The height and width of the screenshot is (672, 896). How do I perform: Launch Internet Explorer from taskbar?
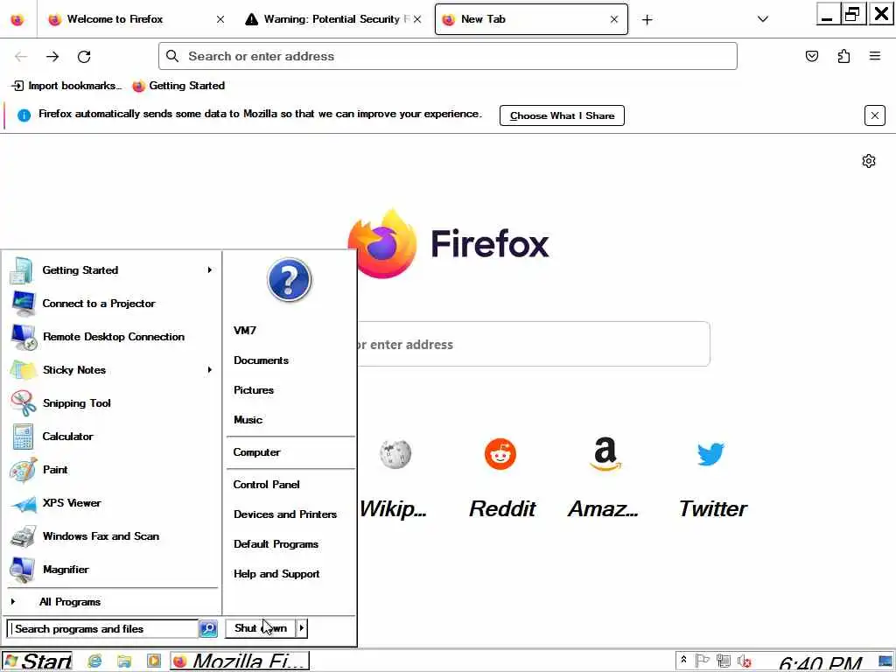click(x=94, y=661)
